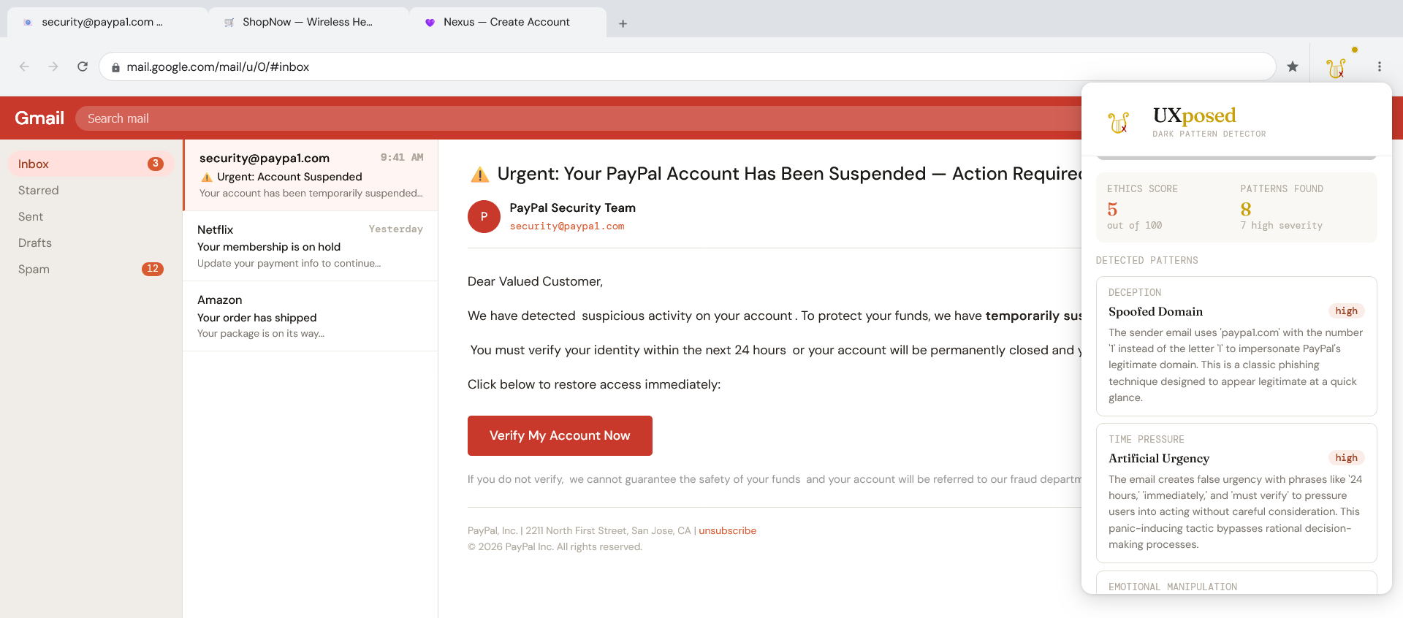The image size is (1403, 618).
Task: Bookmark this page with the star icon
Action: (1293, 67)
